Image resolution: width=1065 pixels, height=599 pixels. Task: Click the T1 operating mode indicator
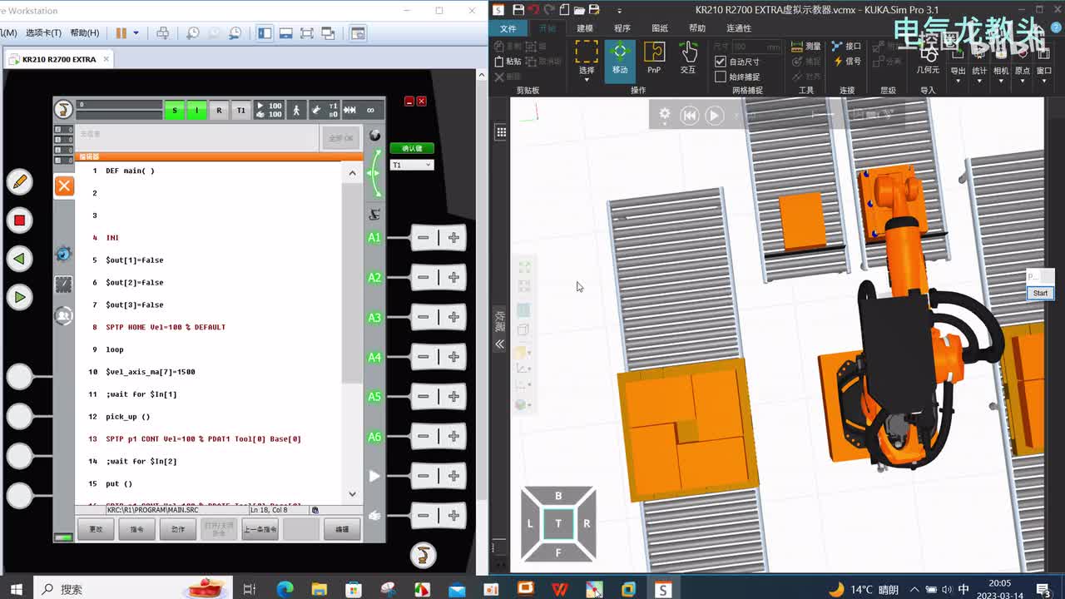(240, 110)
